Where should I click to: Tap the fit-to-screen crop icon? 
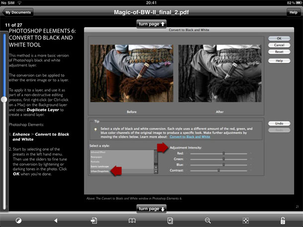coord(245,221)
